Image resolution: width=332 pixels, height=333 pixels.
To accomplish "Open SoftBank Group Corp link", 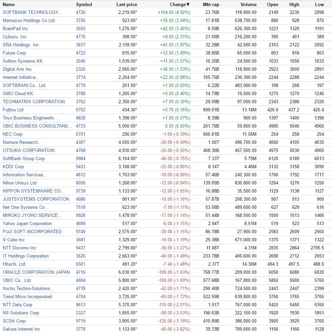I will [24, 158].
